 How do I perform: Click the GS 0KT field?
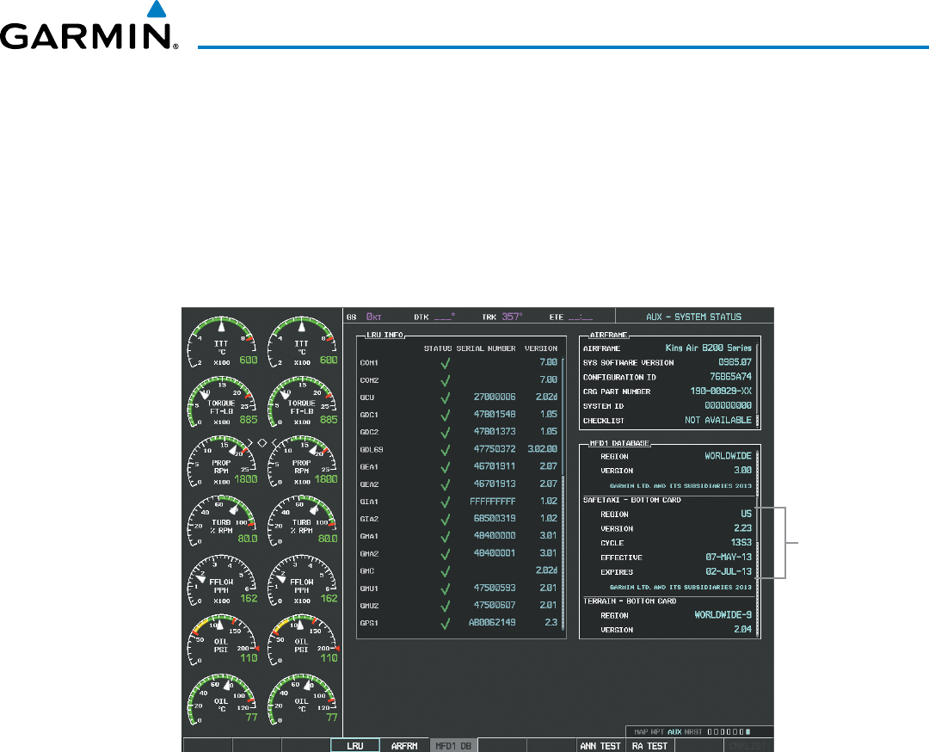tap(365, 317)
